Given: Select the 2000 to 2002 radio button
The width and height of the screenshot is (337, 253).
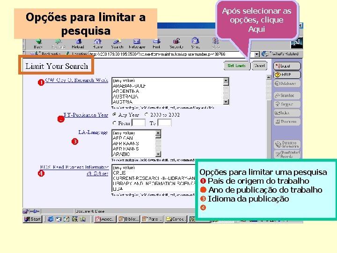Looking at the screenshot, I should [147, 114].
